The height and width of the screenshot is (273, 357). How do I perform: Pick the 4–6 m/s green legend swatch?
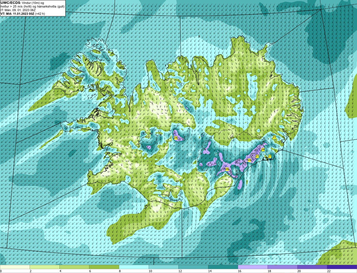[x=74, y=267]
